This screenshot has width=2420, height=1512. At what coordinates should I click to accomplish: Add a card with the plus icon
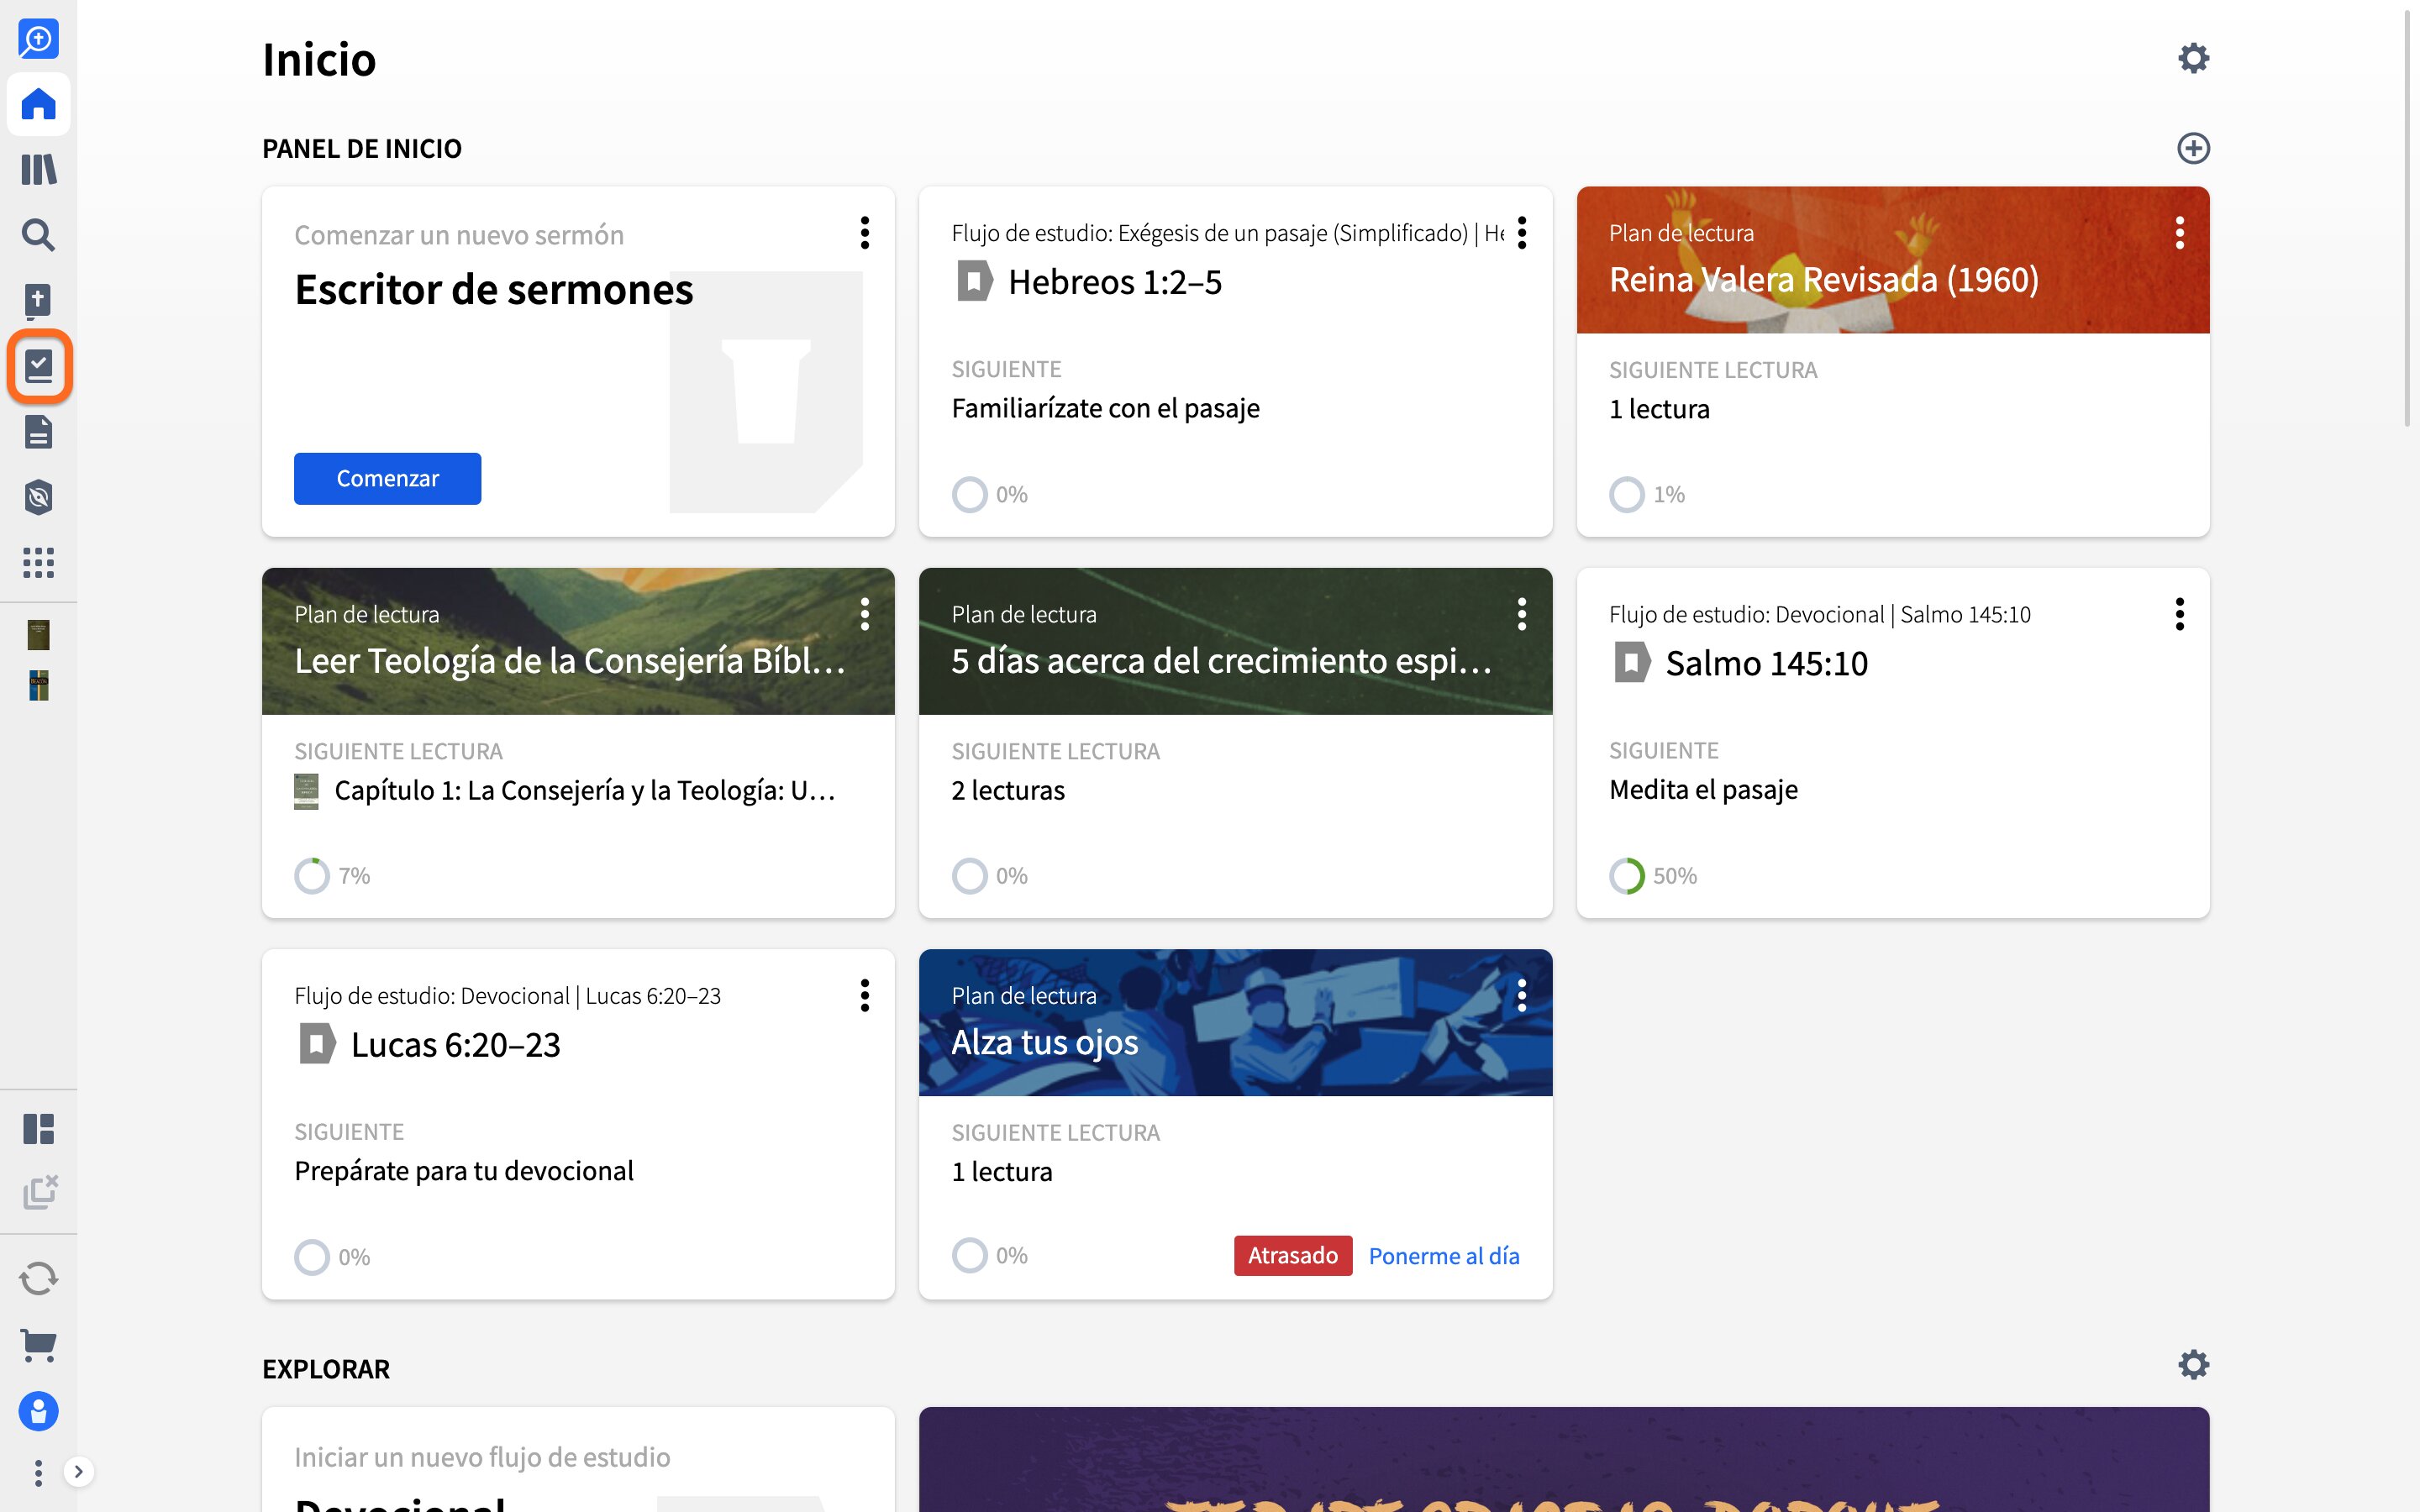[x=2192, y=148]
